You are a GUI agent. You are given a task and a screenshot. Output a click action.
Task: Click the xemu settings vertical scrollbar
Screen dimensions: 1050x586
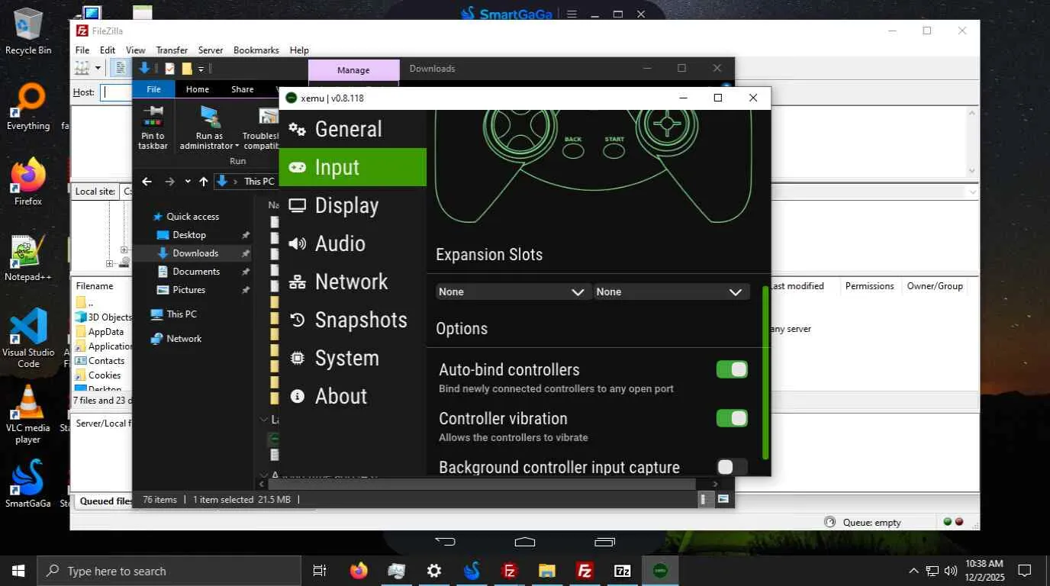(765, 372)
